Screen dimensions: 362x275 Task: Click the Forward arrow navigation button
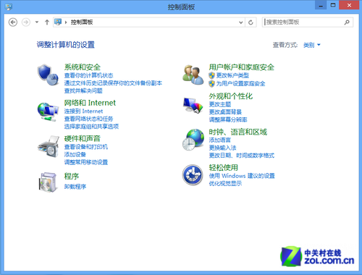click(26, 22)
